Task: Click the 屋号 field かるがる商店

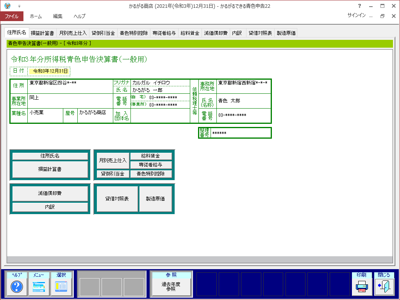Action: 95,116
